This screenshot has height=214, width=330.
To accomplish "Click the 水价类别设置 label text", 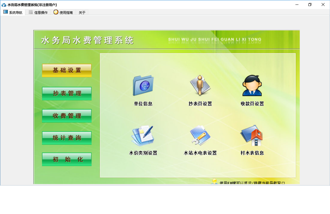I will [143, 153].
